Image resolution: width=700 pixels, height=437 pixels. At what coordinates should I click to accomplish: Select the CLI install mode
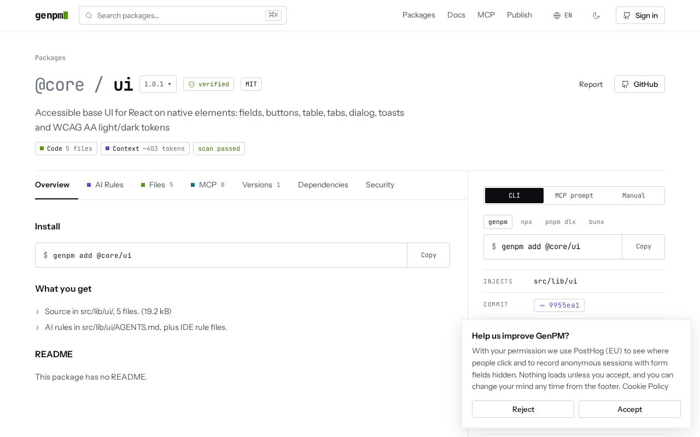pyautogui.click(x=514, y=196)
